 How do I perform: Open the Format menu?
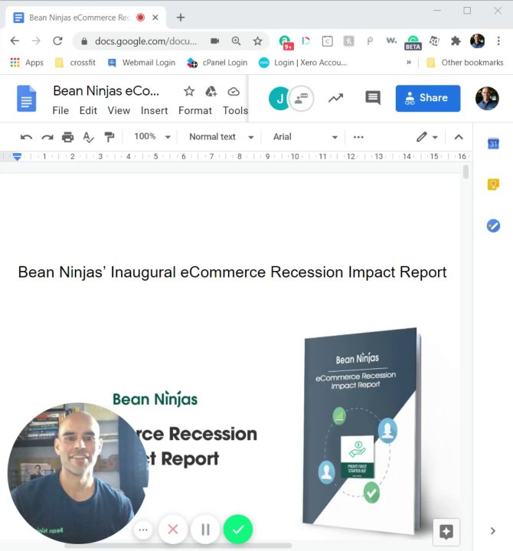point(195,111)
